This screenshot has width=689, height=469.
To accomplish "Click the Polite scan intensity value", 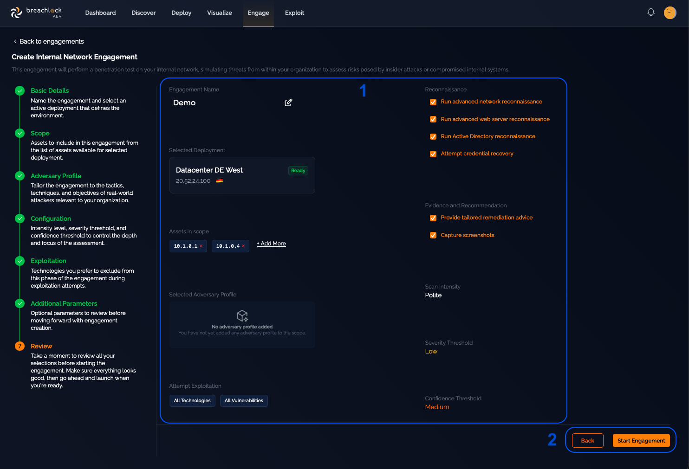I will [433, 295].
